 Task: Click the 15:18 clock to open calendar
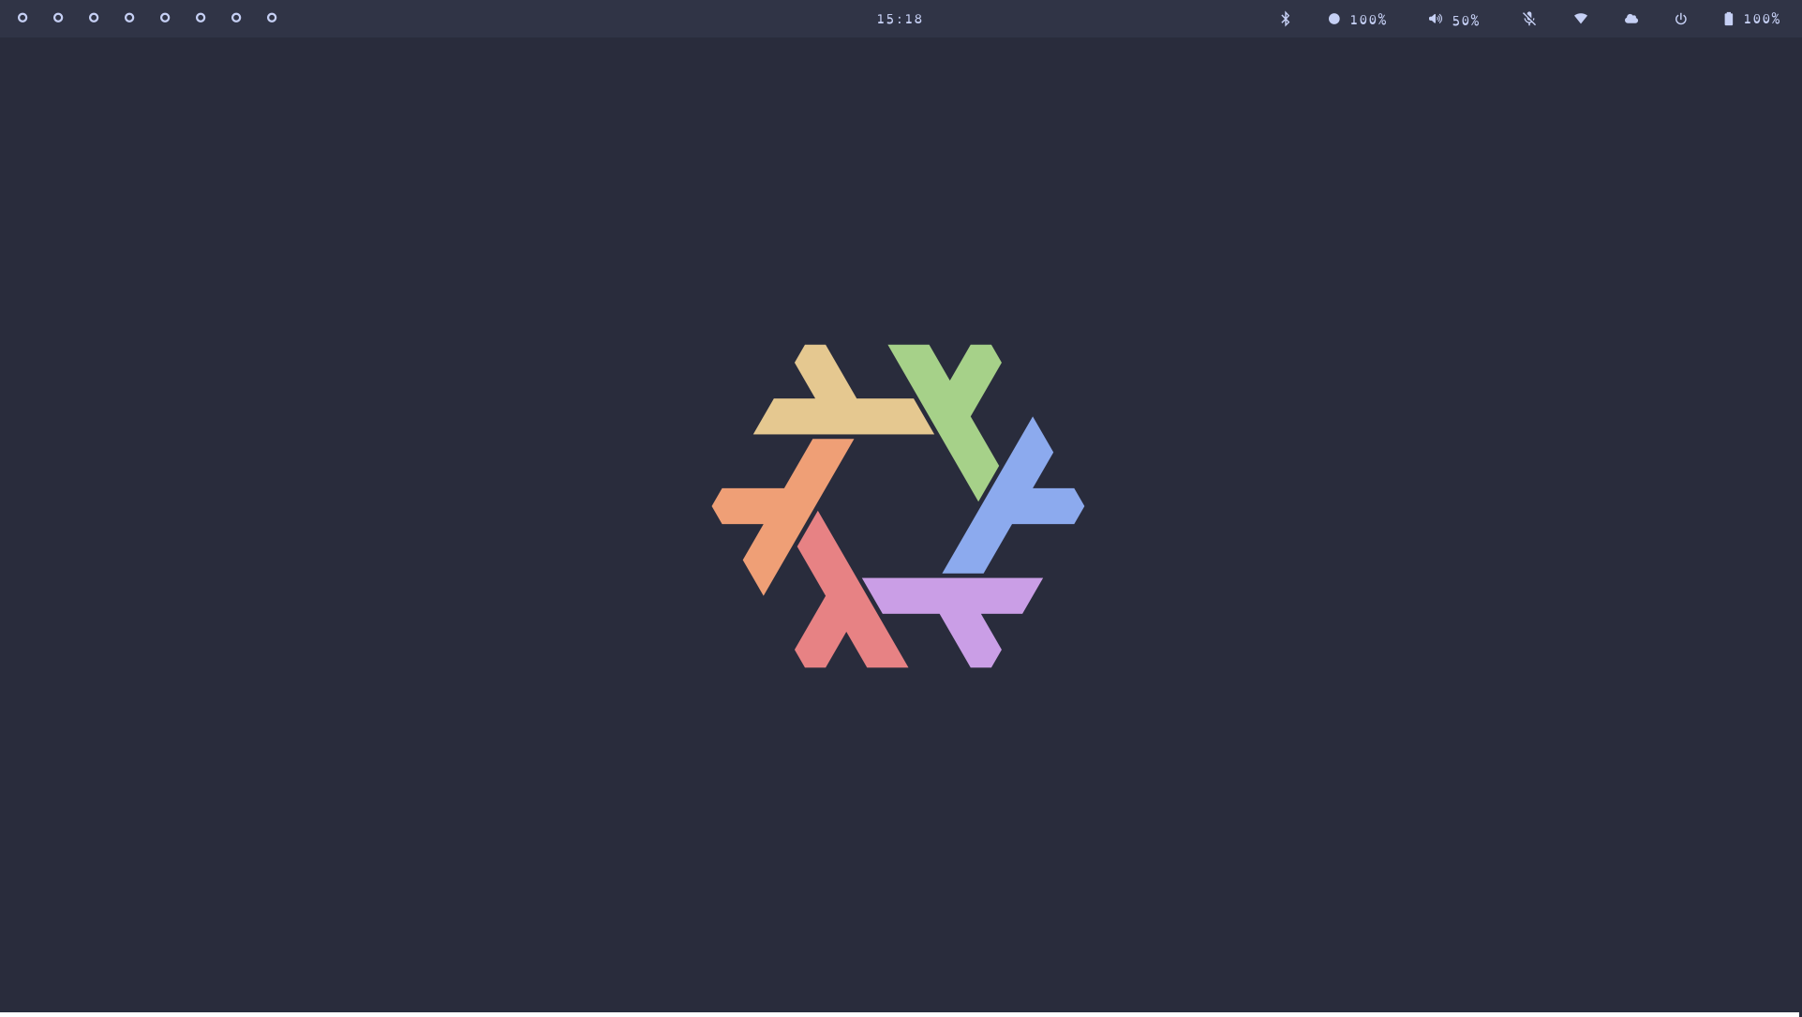pos(899,18)
